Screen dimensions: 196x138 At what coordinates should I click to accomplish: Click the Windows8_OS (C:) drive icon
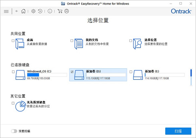[x=20, y=75]
